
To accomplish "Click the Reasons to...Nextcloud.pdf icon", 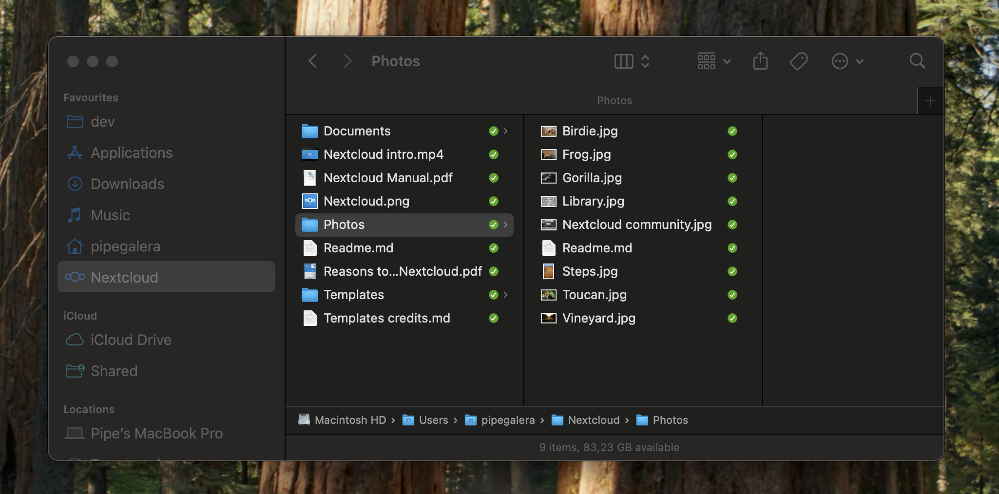I will click(309, 271).
